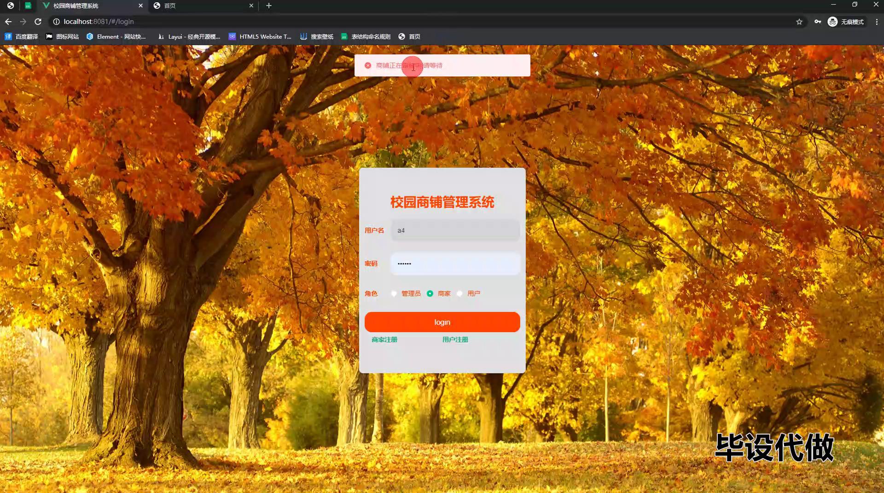Open the Element bookmark
The height and width of the screenshot is (493, 884).
point(116,36)
